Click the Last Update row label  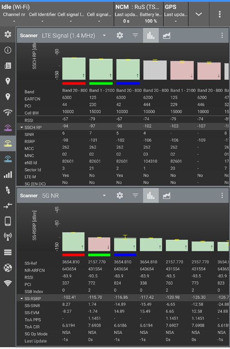[x=36, y=341]
